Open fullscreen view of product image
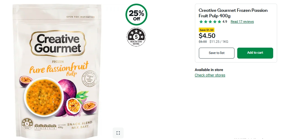This screenshot has height=139, width=282. click(118, 133)
